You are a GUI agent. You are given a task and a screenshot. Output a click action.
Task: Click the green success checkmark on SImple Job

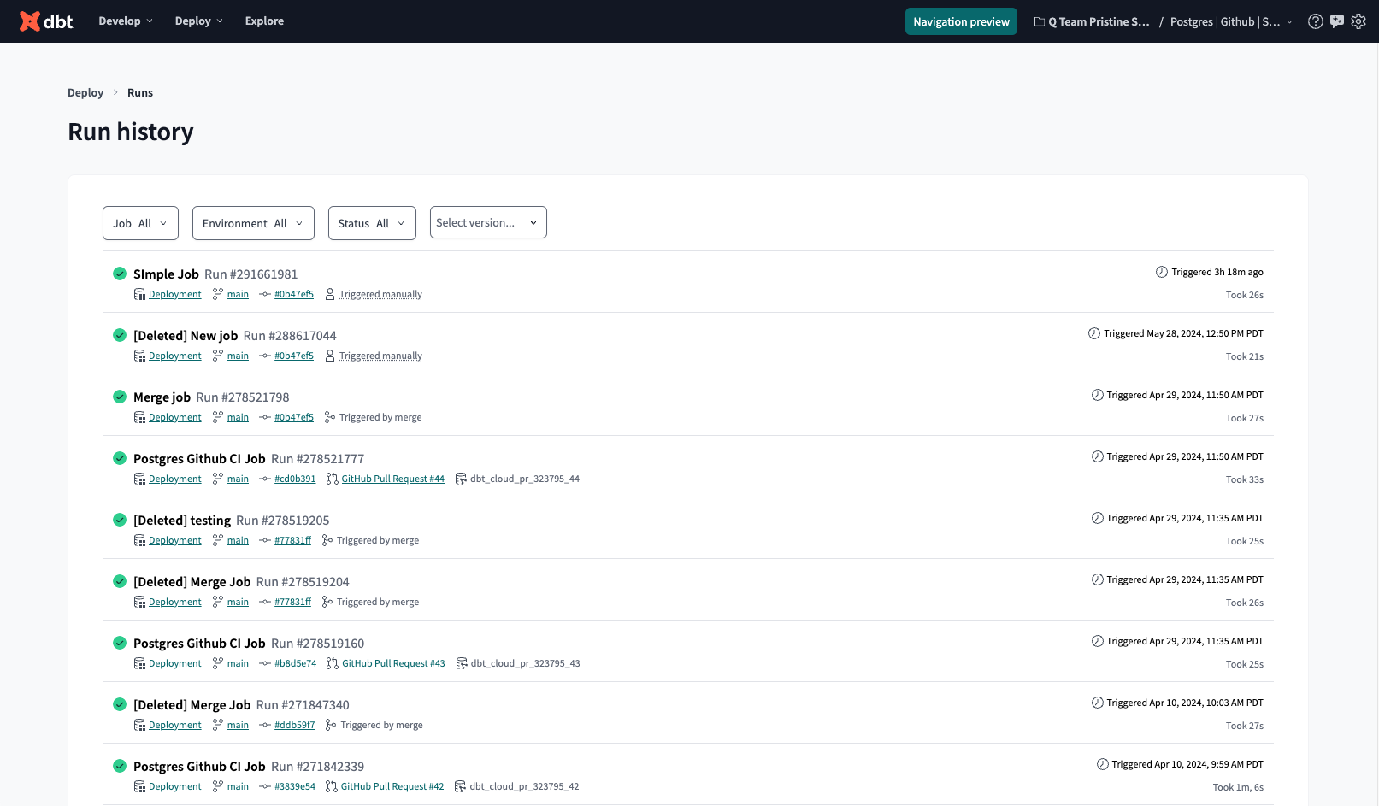120,274
